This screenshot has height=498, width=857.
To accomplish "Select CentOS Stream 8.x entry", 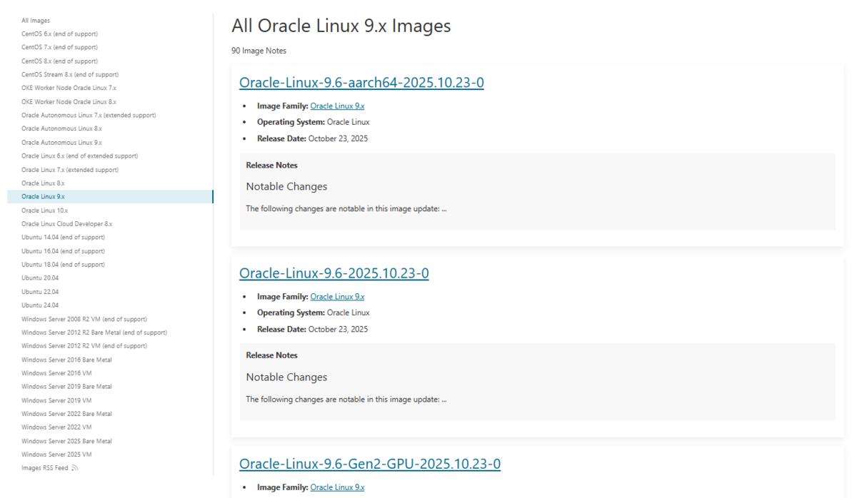I will tap(70, 75).
